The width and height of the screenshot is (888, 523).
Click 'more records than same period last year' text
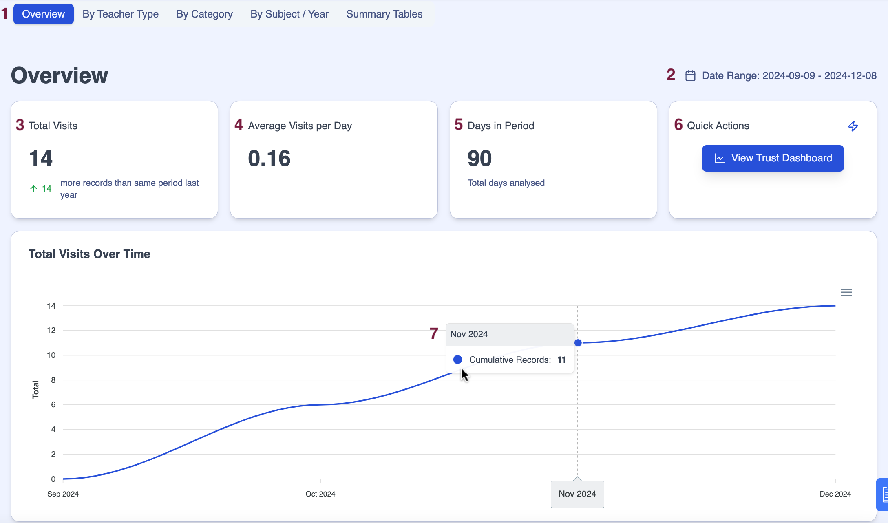point(130,189)
